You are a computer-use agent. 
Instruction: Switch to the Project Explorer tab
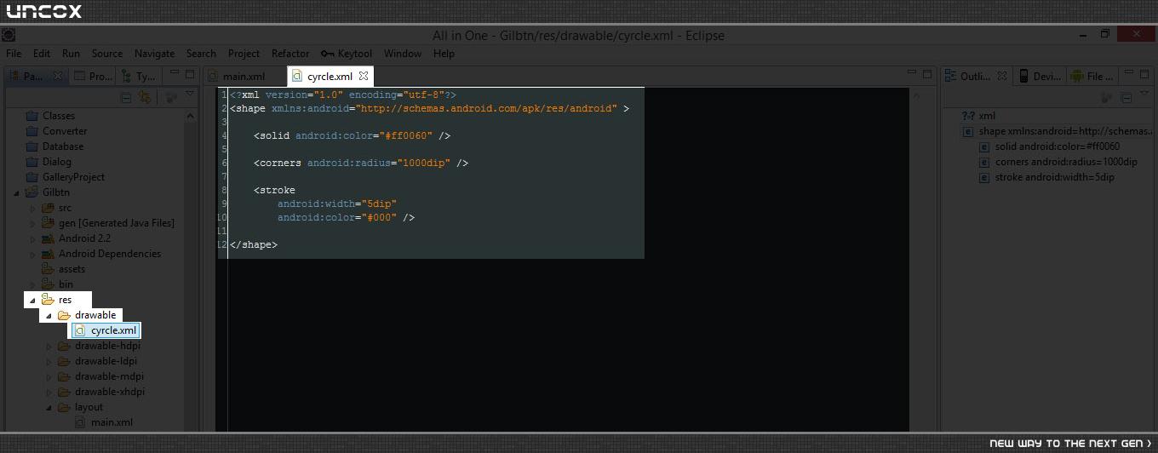(x=92, y=76)
